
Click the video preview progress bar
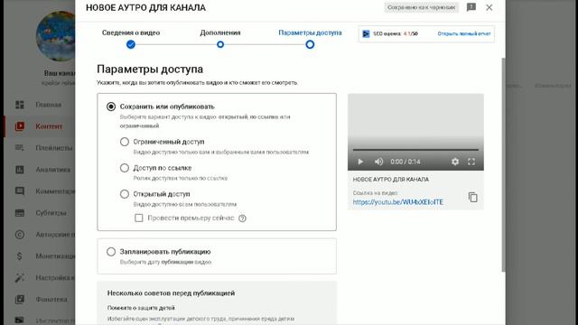click(x=415, y=150)
